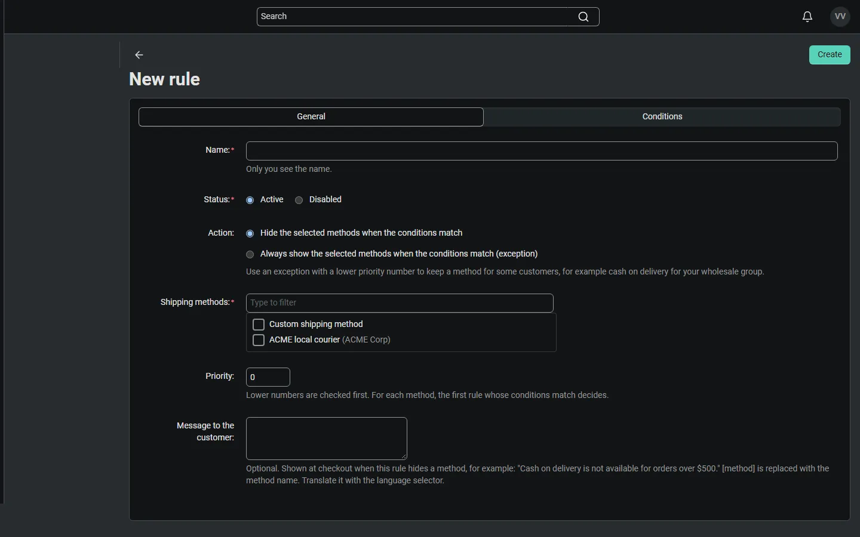Click the 'Name:' field label
The image size is (860, 537).
pos(220,150)
